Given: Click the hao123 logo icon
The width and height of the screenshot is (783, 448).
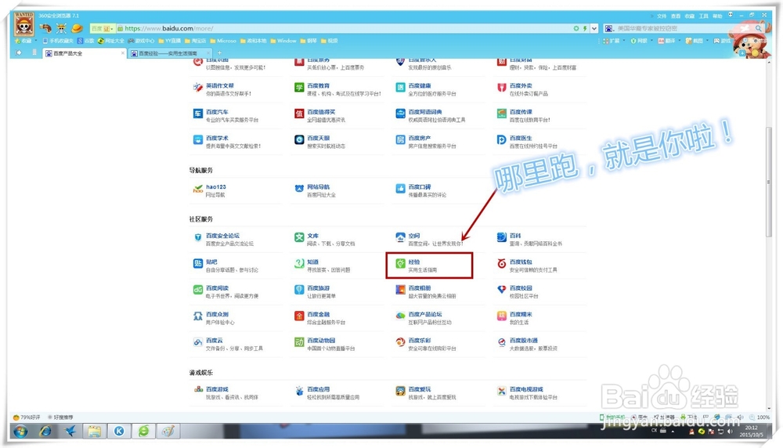Looking at the screenshot, I should (198, 189).
